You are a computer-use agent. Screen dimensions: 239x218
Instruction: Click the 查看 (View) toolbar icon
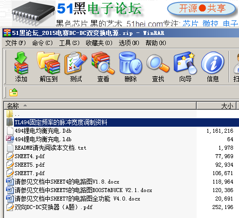click(103, 63)
